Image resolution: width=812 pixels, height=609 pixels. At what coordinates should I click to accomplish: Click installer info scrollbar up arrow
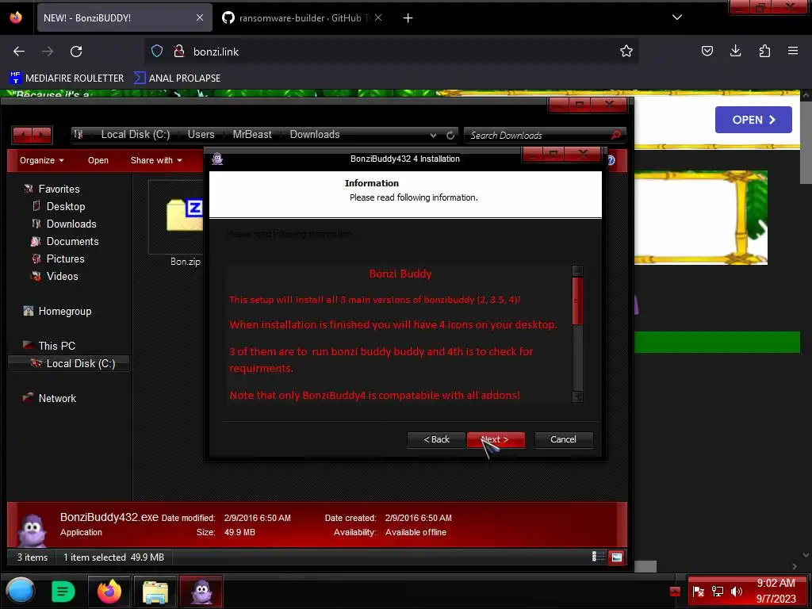click(x=577, y=271)
